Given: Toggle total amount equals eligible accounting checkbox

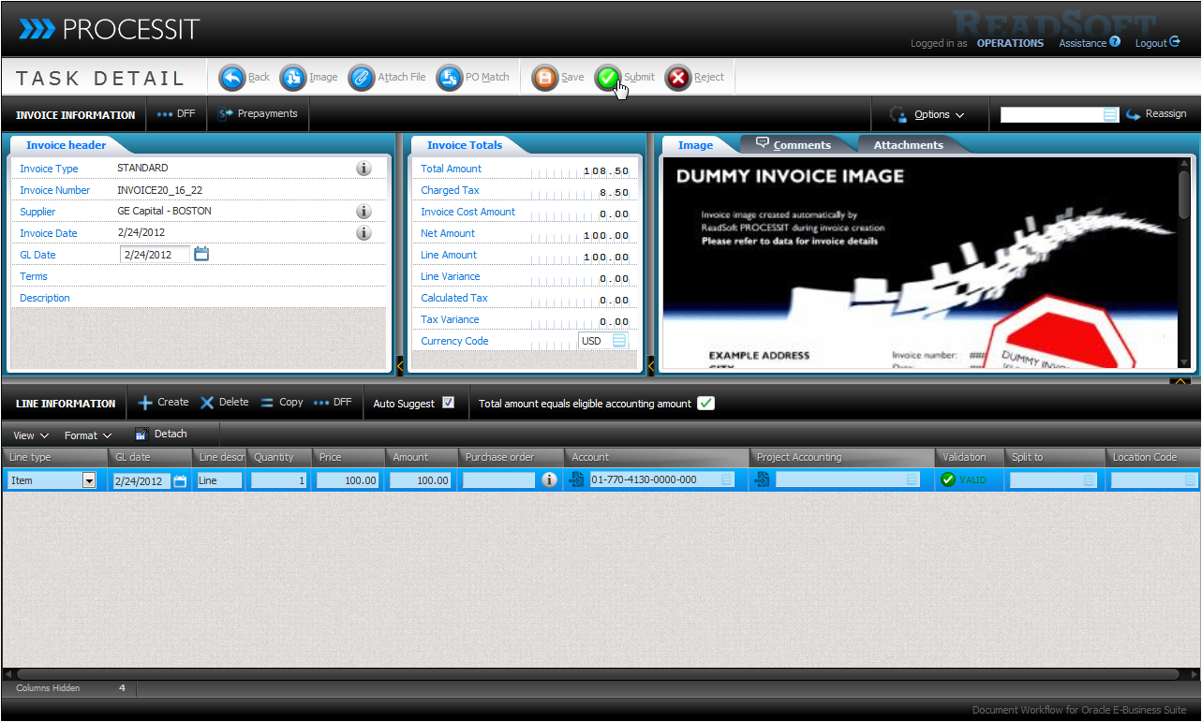Looking at the screenshot, I should [705, 404].
